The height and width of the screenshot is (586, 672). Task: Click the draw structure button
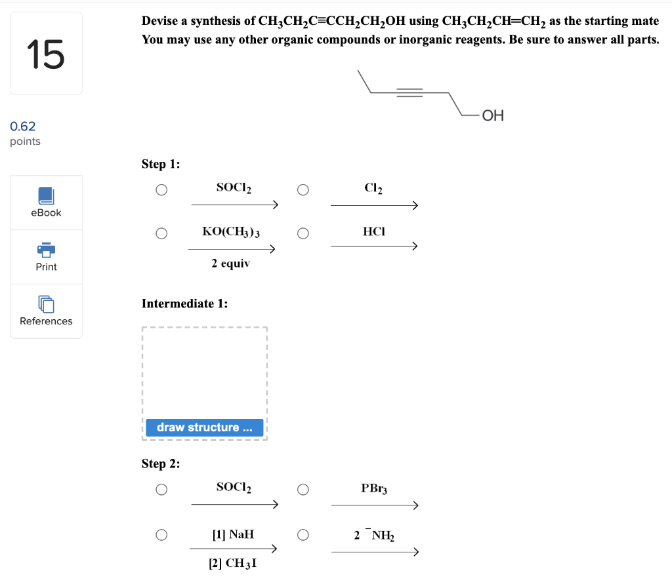pyautogui.click(x=204, y=427)
